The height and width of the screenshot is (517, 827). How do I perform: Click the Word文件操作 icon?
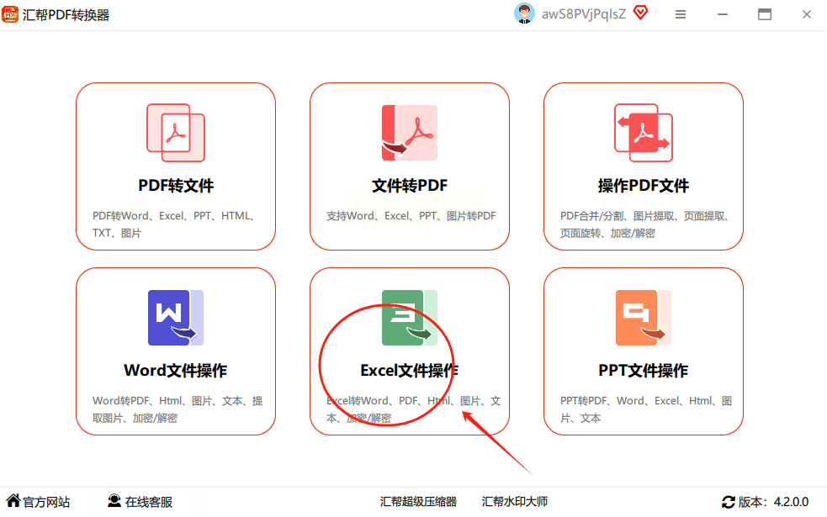click(176, 318)
